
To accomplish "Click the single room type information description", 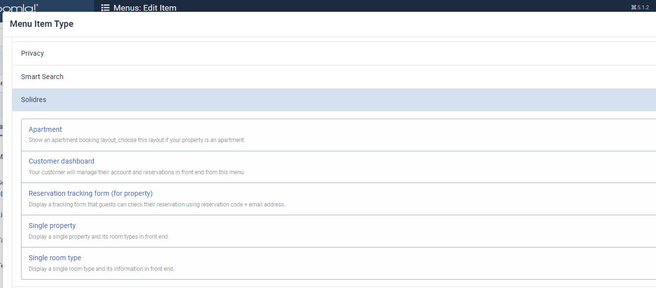I will [x=101, y=269].
